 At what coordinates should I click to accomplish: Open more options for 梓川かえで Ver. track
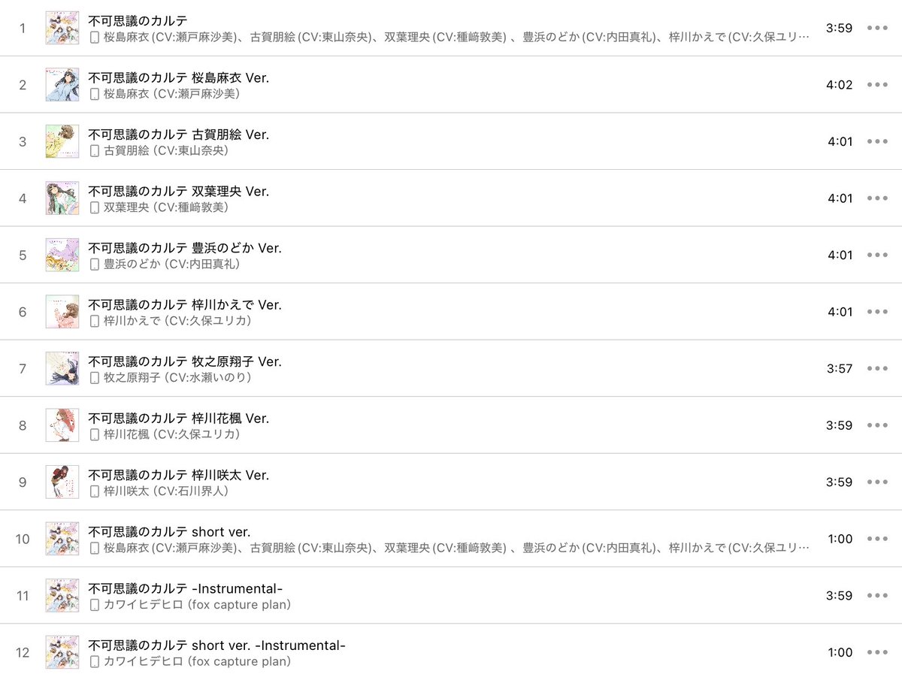877,312
